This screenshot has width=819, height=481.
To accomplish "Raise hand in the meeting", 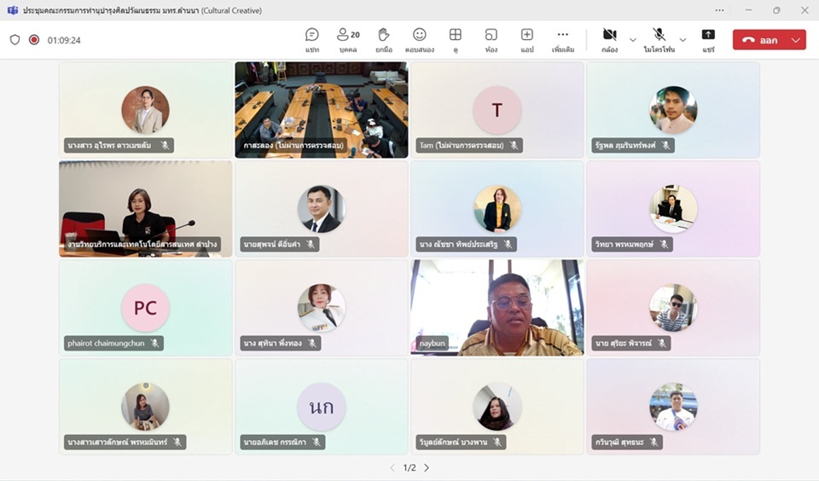I will coord(384,39).
